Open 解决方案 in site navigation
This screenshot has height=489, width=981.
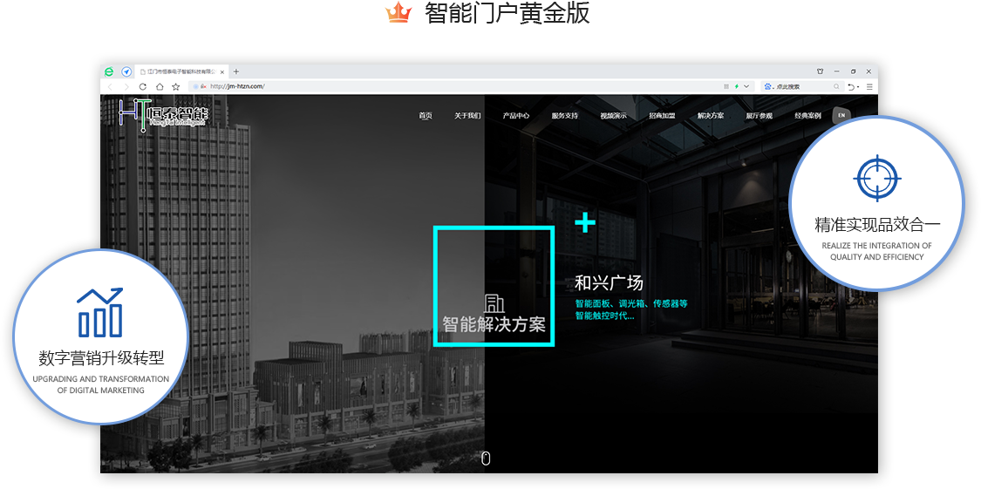coord(711,116)
